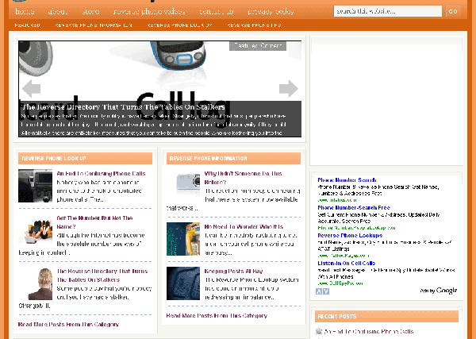
Task: Open Listen-In On Cell Calls ad
Action: click(x=347, y=263)
